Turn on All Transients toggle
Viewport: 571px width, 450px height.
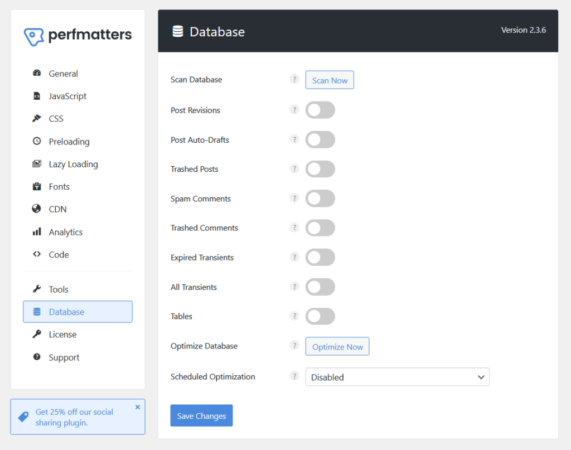(x=320, y=287)
